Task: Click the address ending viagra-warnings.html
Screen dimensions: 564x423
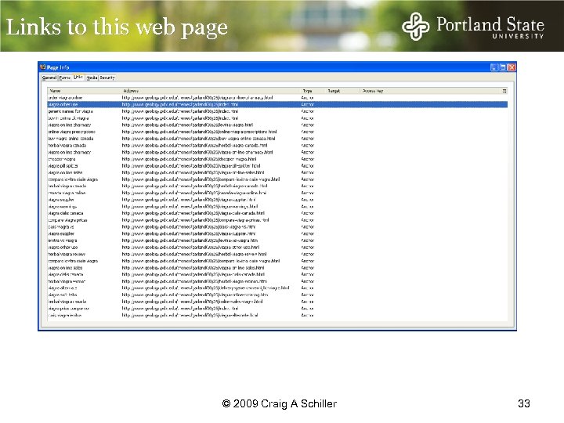Action: [190, 207]
